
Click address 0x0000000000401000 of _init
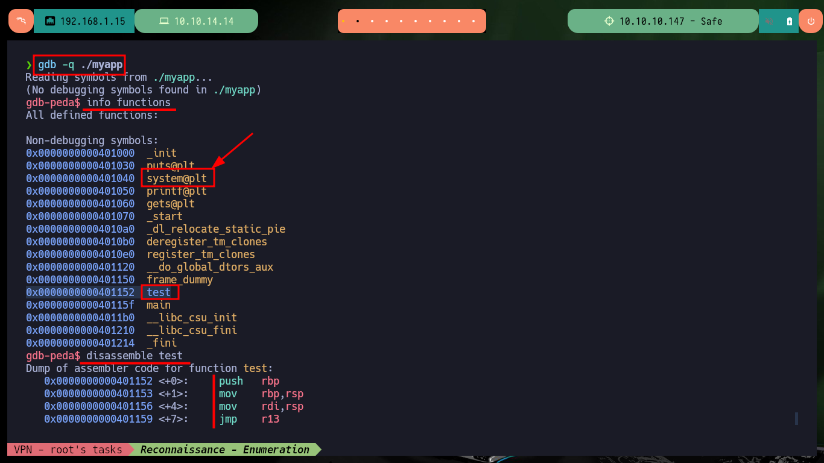coord(80,153)
